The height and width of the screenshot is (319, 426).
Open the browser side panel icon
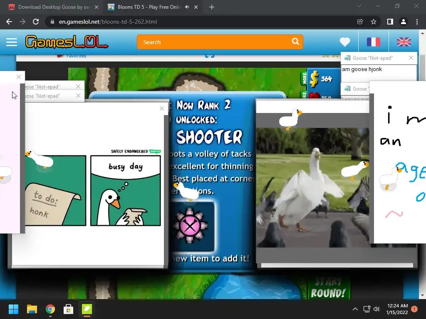coord(390,22)
